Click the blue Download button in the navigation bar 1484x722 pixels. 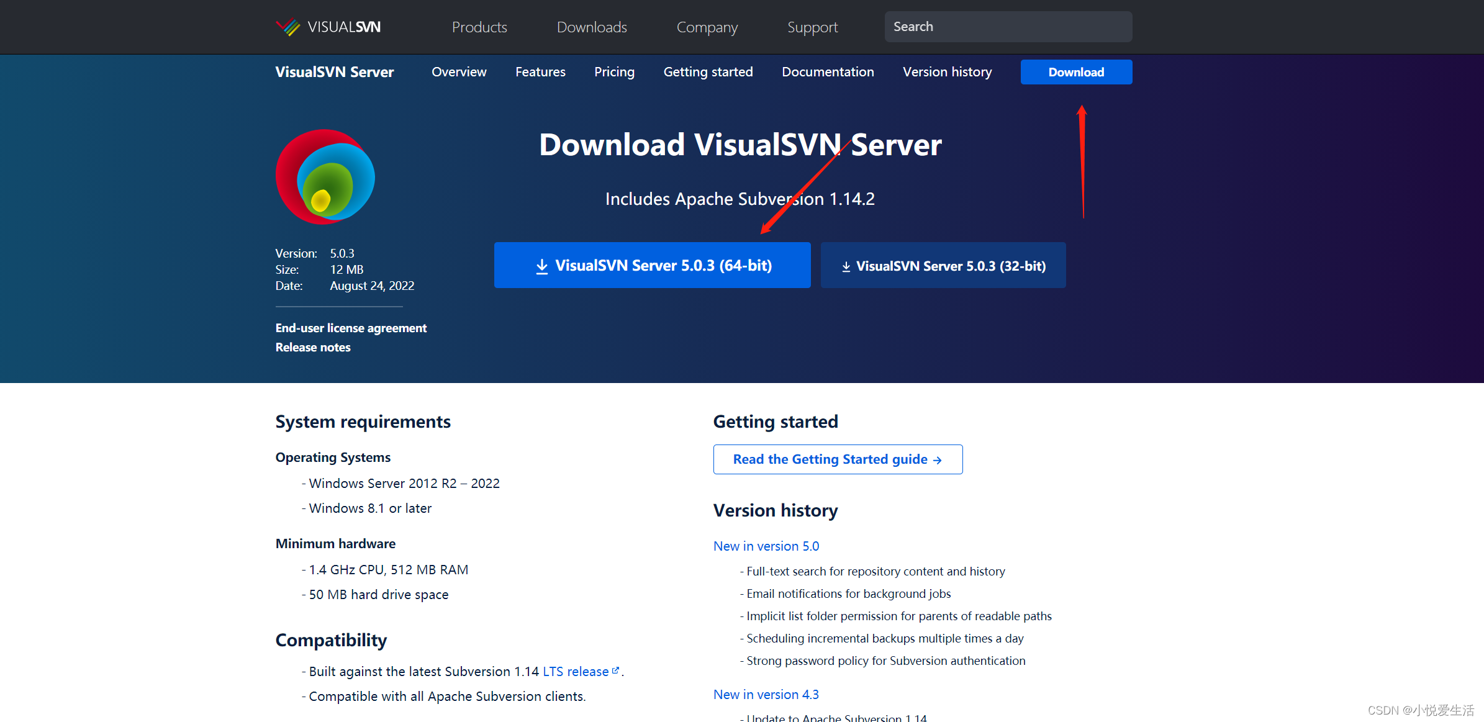coord(1075,71)
